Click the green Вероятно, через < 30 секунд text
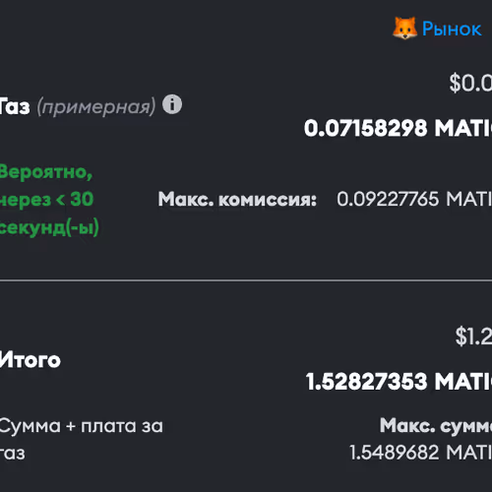 click(x=49, y=199)
